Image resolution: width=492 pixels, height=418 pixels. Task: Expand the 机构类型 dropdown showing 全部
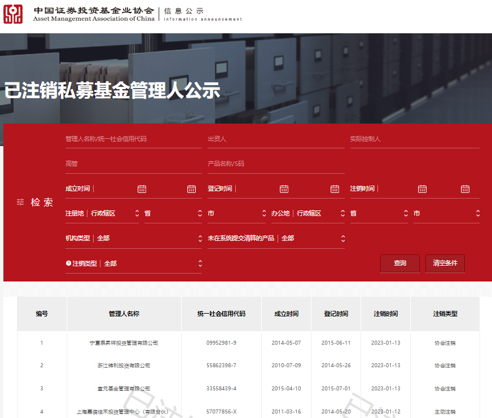point(200,237)
